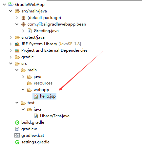The image size is (142, 146).
Task: Click the Greeting.java file icon
Action: (x=30, y=31)
